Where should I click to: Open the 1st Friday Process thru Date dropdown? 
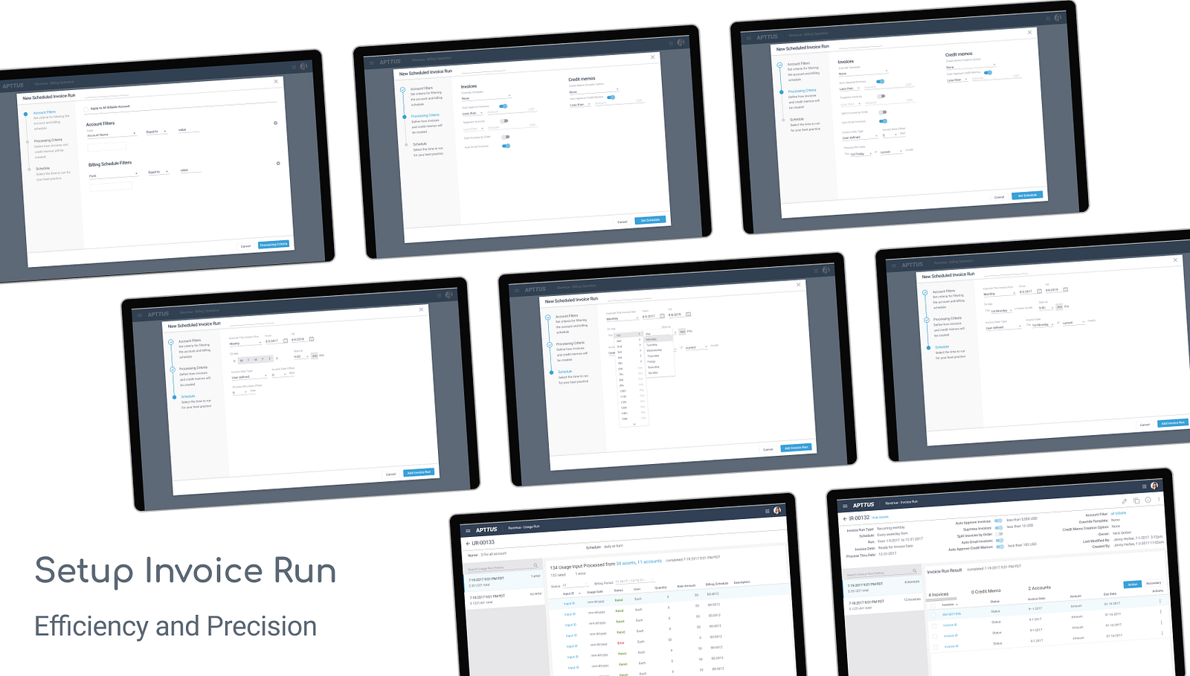(860, 153)
